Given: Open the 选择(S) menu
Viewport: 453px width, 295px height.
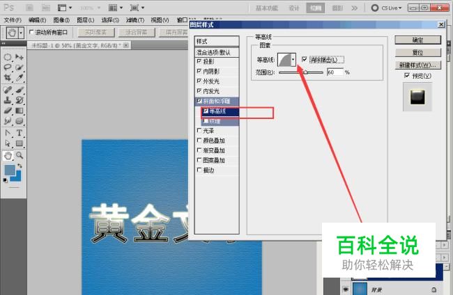Looking at the screenshot, I should 110,20.
